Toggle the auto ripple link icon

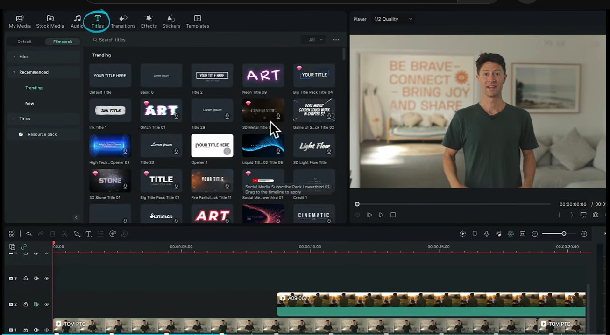[24, 247]
